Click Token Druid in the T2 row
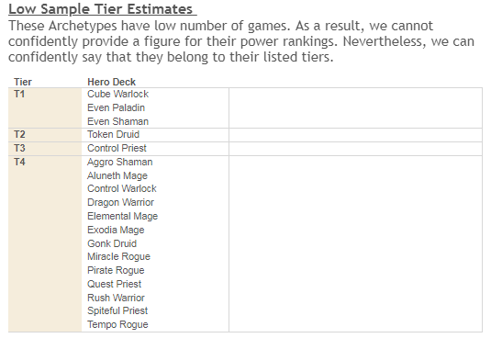Screen dimensions: 502x338 (113, 134)
